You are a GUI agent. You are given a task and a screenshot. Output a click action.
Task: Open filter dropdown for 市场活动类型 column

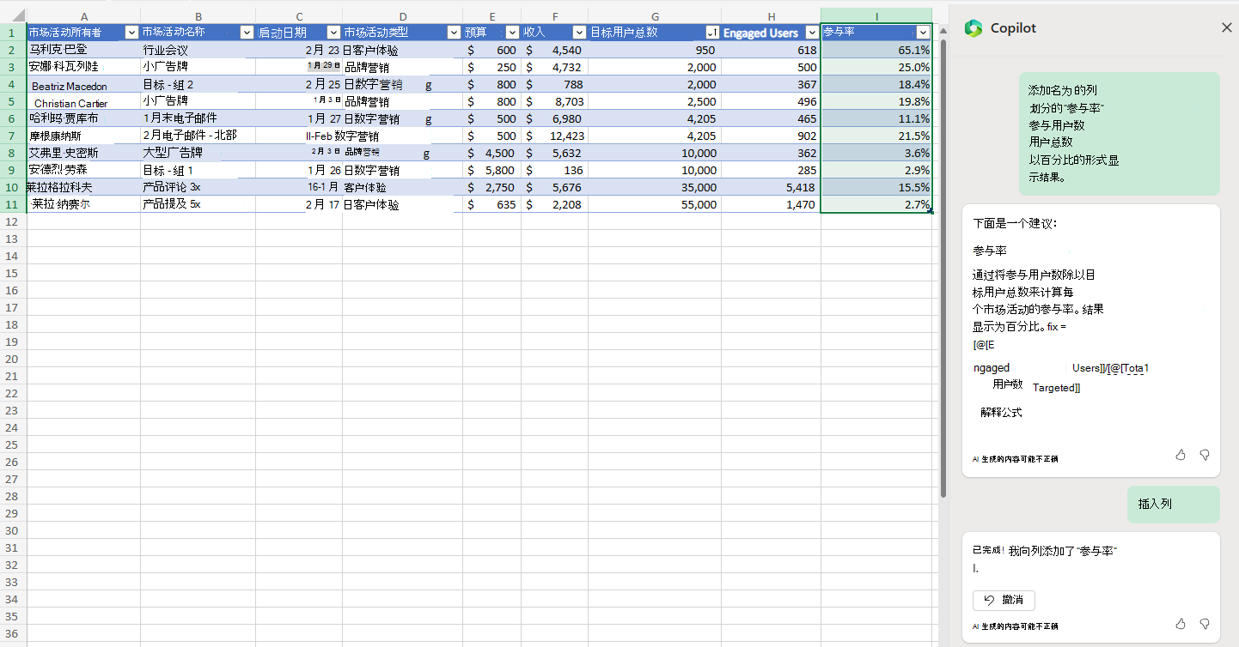(x=454, y=33)
